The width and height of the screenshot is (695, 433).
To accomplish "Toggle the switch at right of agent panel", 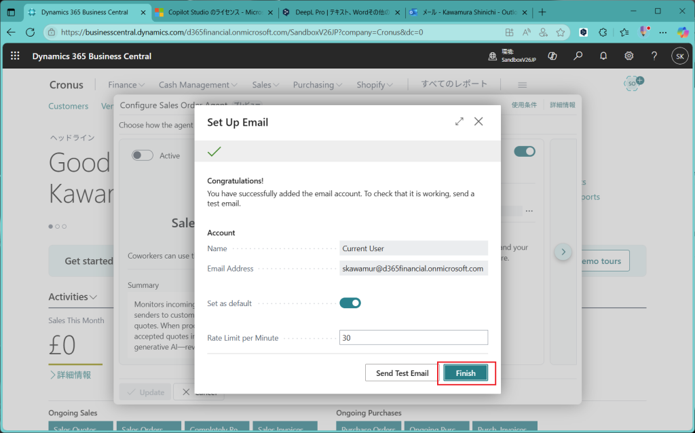I will click(x=525, y=151).
